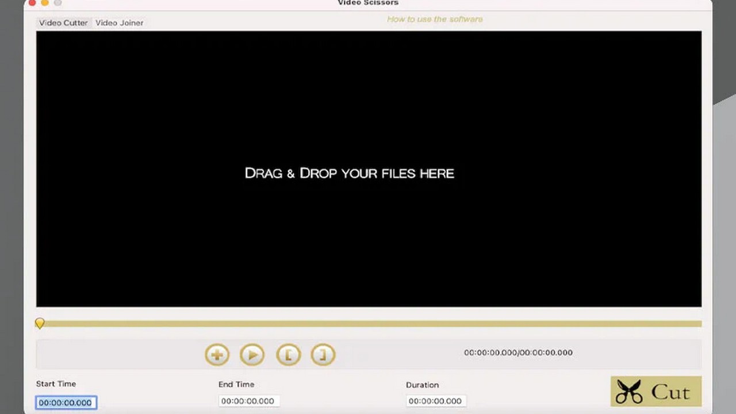Switch to the Video Joiner tab
736x414 pixels.
pyautogui.click(x=119, y=23)
